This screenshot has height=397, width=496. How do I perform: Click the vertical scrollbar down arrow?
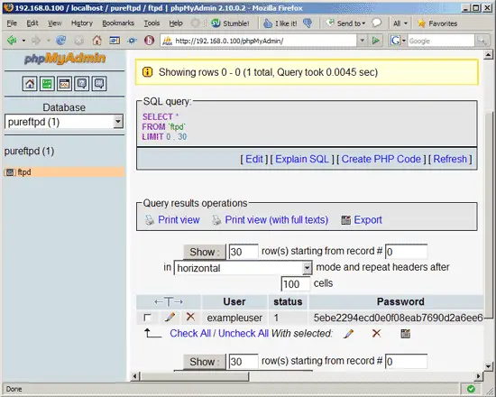pos(488,367)
